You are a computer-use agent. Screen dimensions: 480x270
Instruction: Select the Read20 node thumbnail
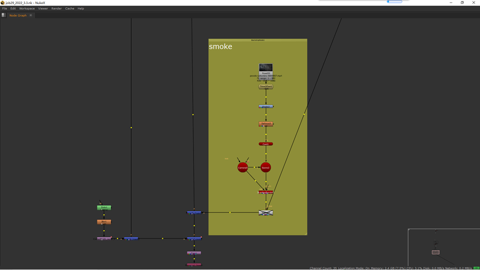[x=266, y=68]
